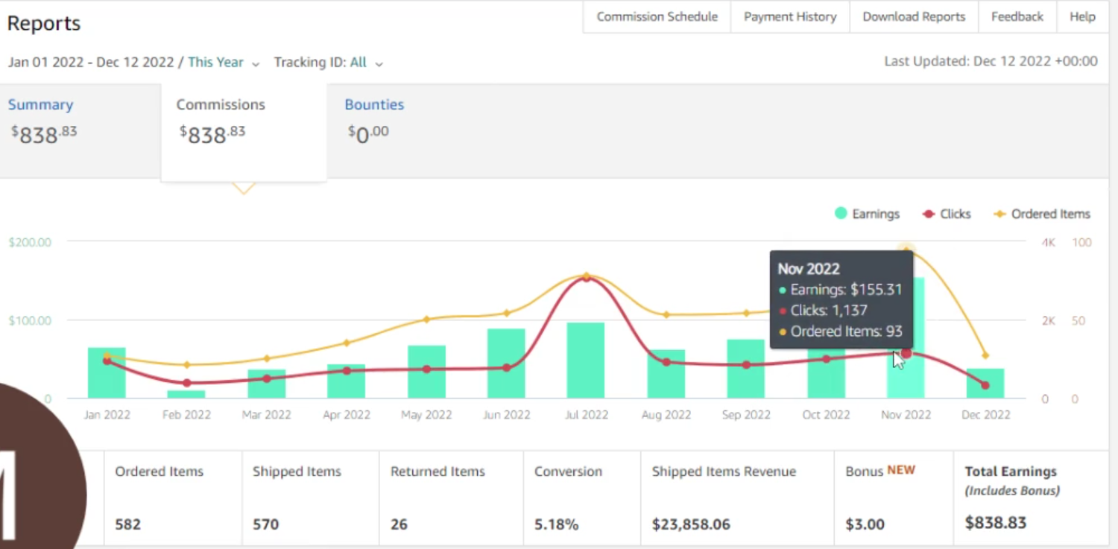Screen dimensions: 1118x549
Task: Toggle the Earnings legend item
Action: [867, 214]
